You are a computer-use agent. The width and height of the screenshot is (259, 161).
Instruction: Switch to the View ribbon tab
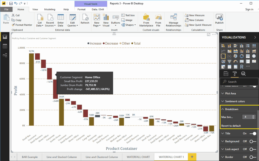click(35, 9)
